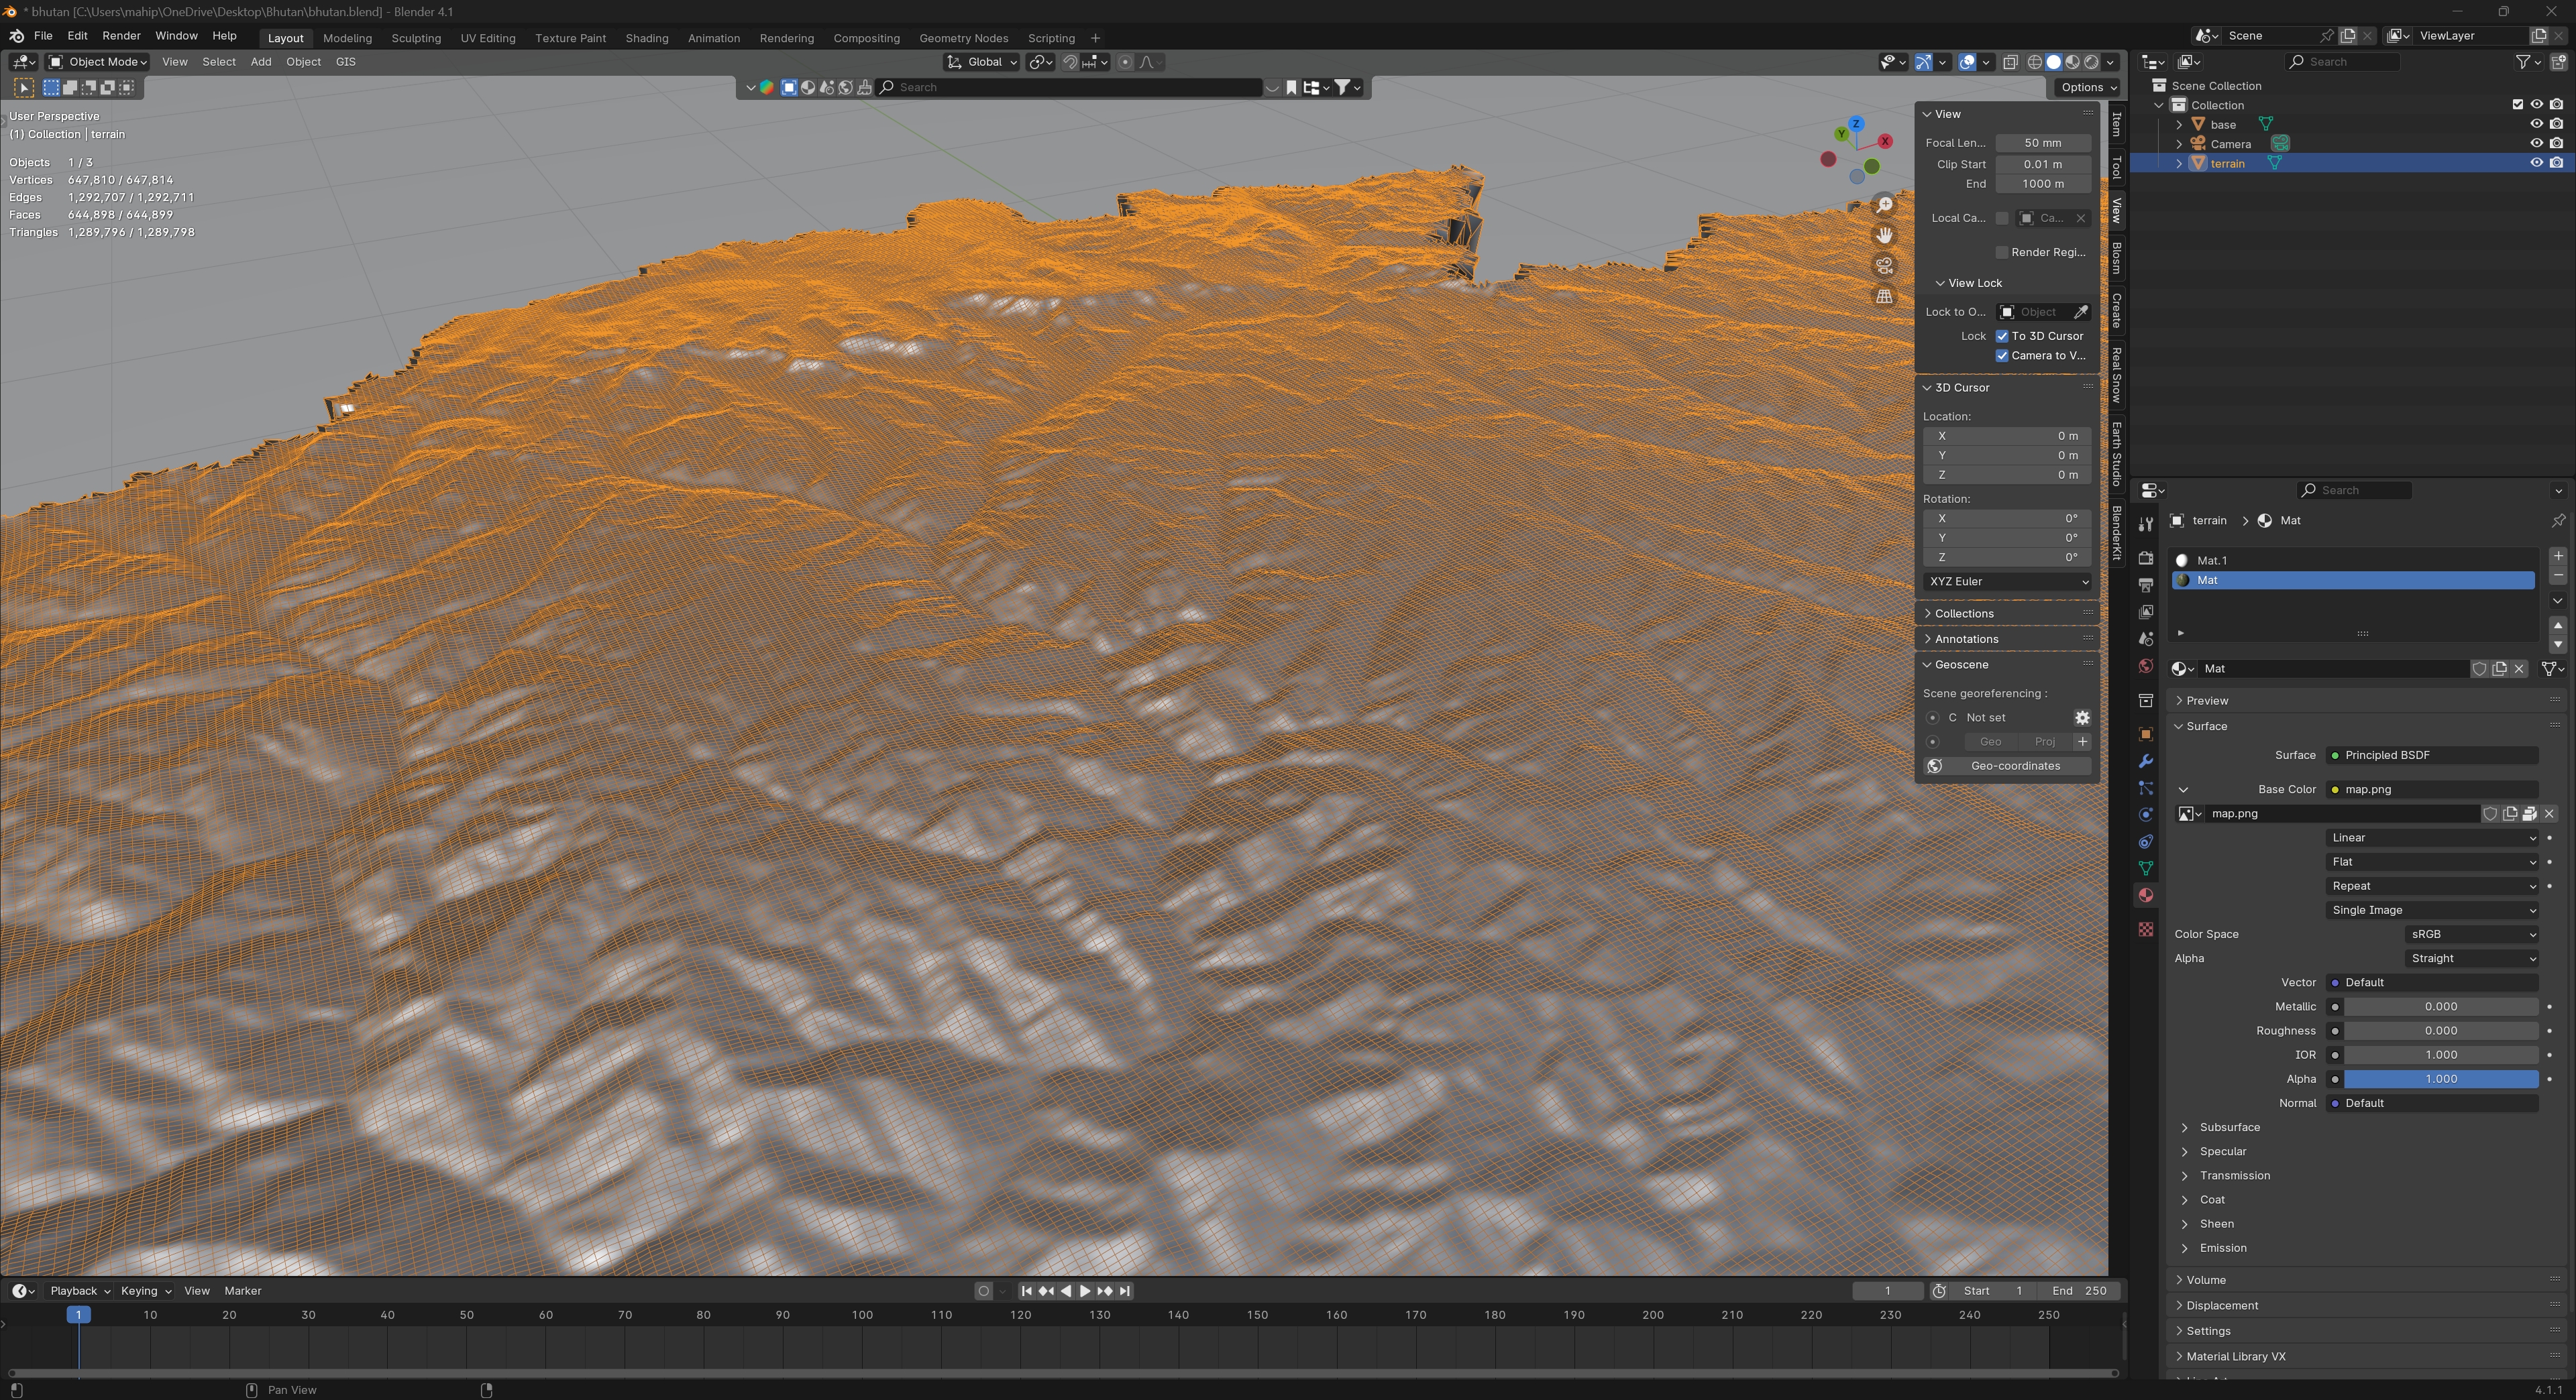2576x1400 pixels.
Task: Click the pan view hand gizmo
Action: coord(1884,236)
